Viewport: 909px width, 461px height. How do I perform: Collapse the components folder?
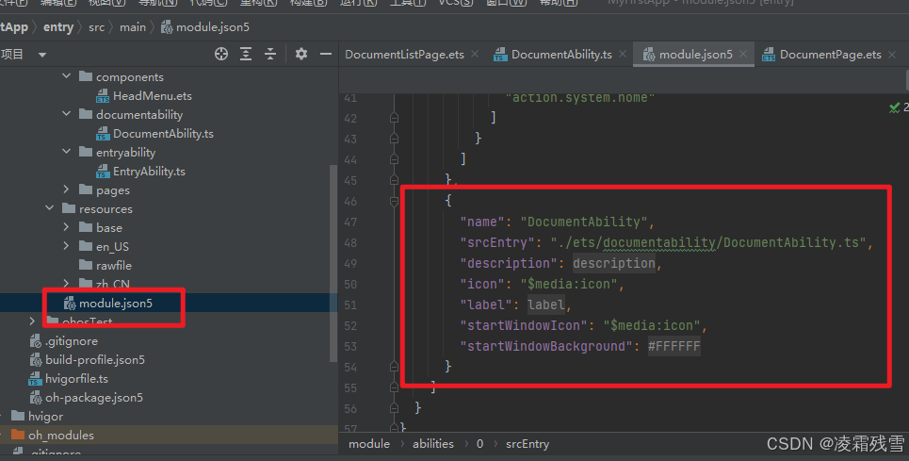(x=66, y=76)
